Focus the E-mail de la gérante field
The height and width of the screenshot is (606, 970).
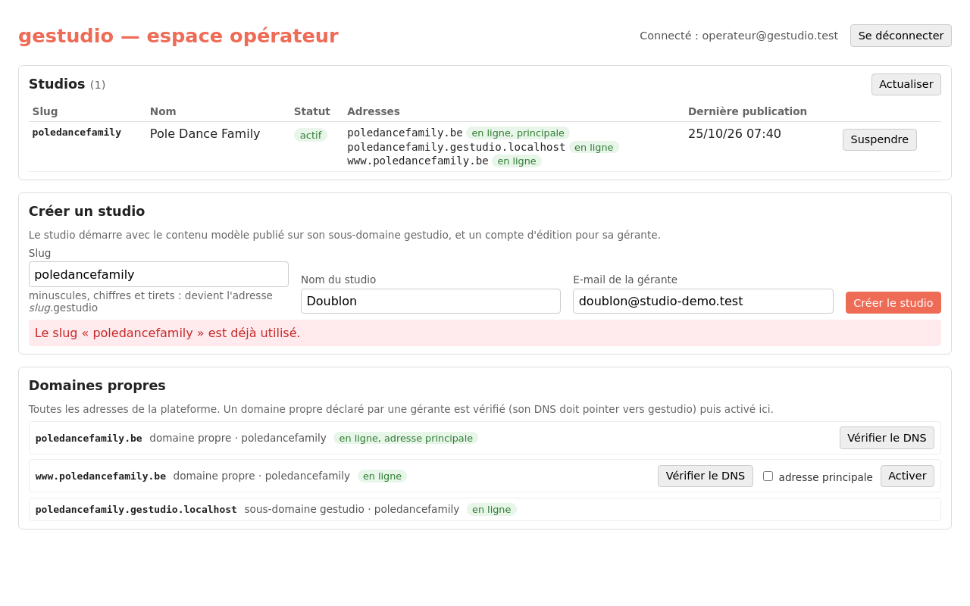[x=702, y=301]
